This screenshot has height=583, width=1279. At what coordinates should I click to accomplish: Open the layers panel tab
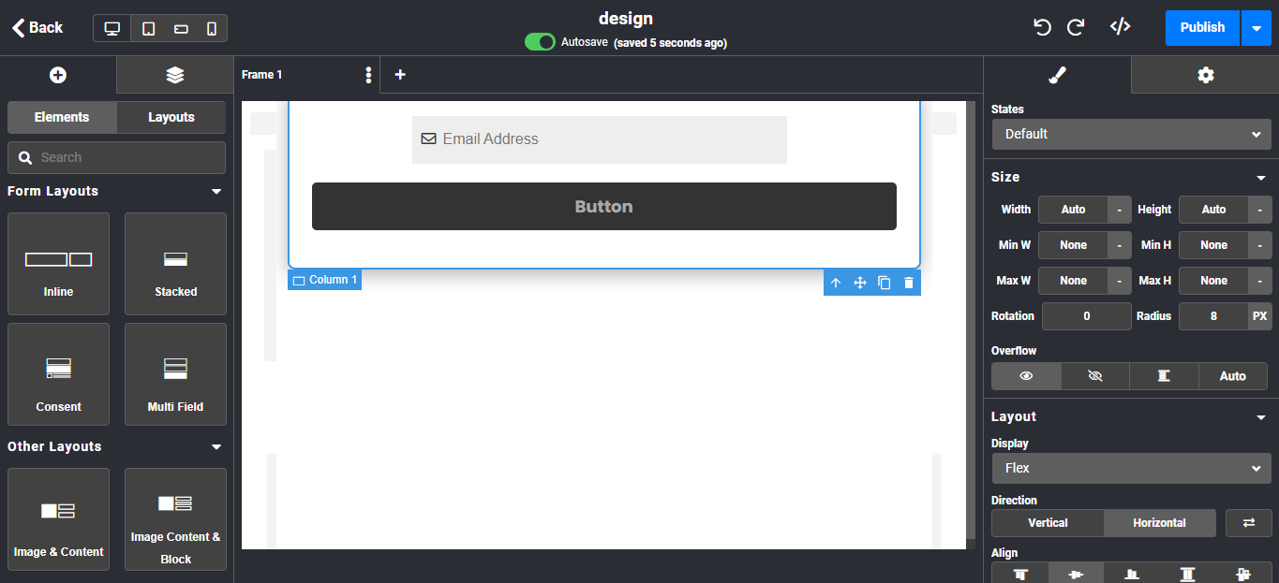(x=174, y=75)
